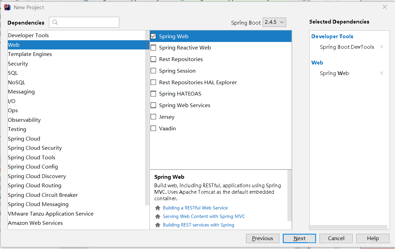
Task: Check the Rest Repositories dependency
Action: click(153, 59)
